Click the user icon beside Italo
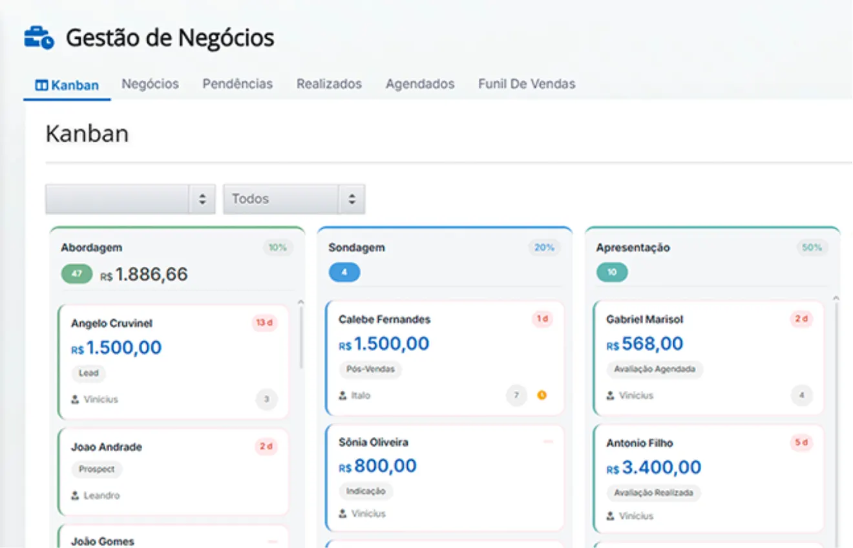The image size is (853, 548). [x=342, y=395]
